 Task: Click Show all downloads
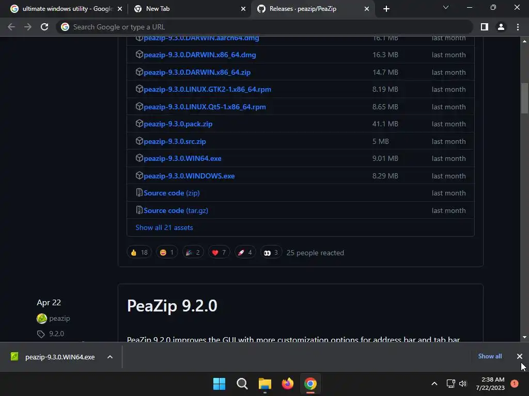click(x=490, y=356)
